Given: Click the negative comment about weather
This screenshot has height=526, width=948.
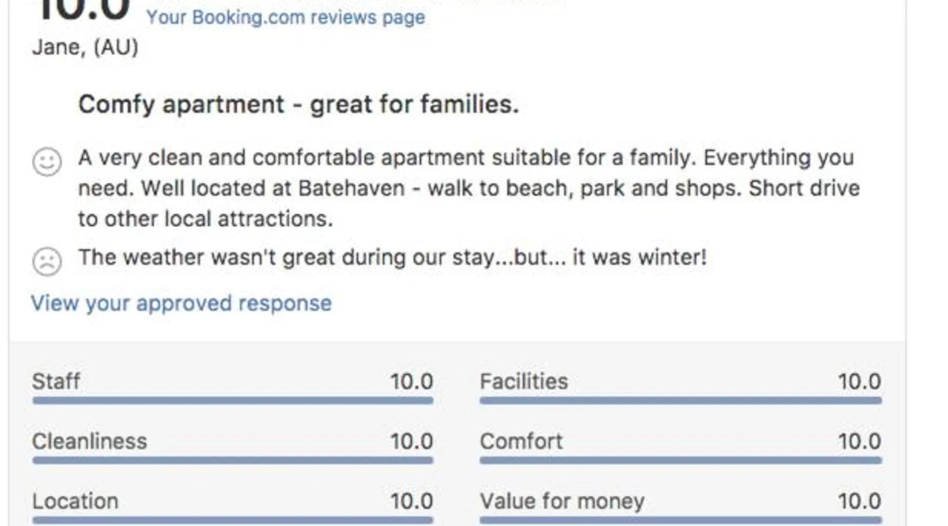Looking at the screenshot, I should point(392,258).
